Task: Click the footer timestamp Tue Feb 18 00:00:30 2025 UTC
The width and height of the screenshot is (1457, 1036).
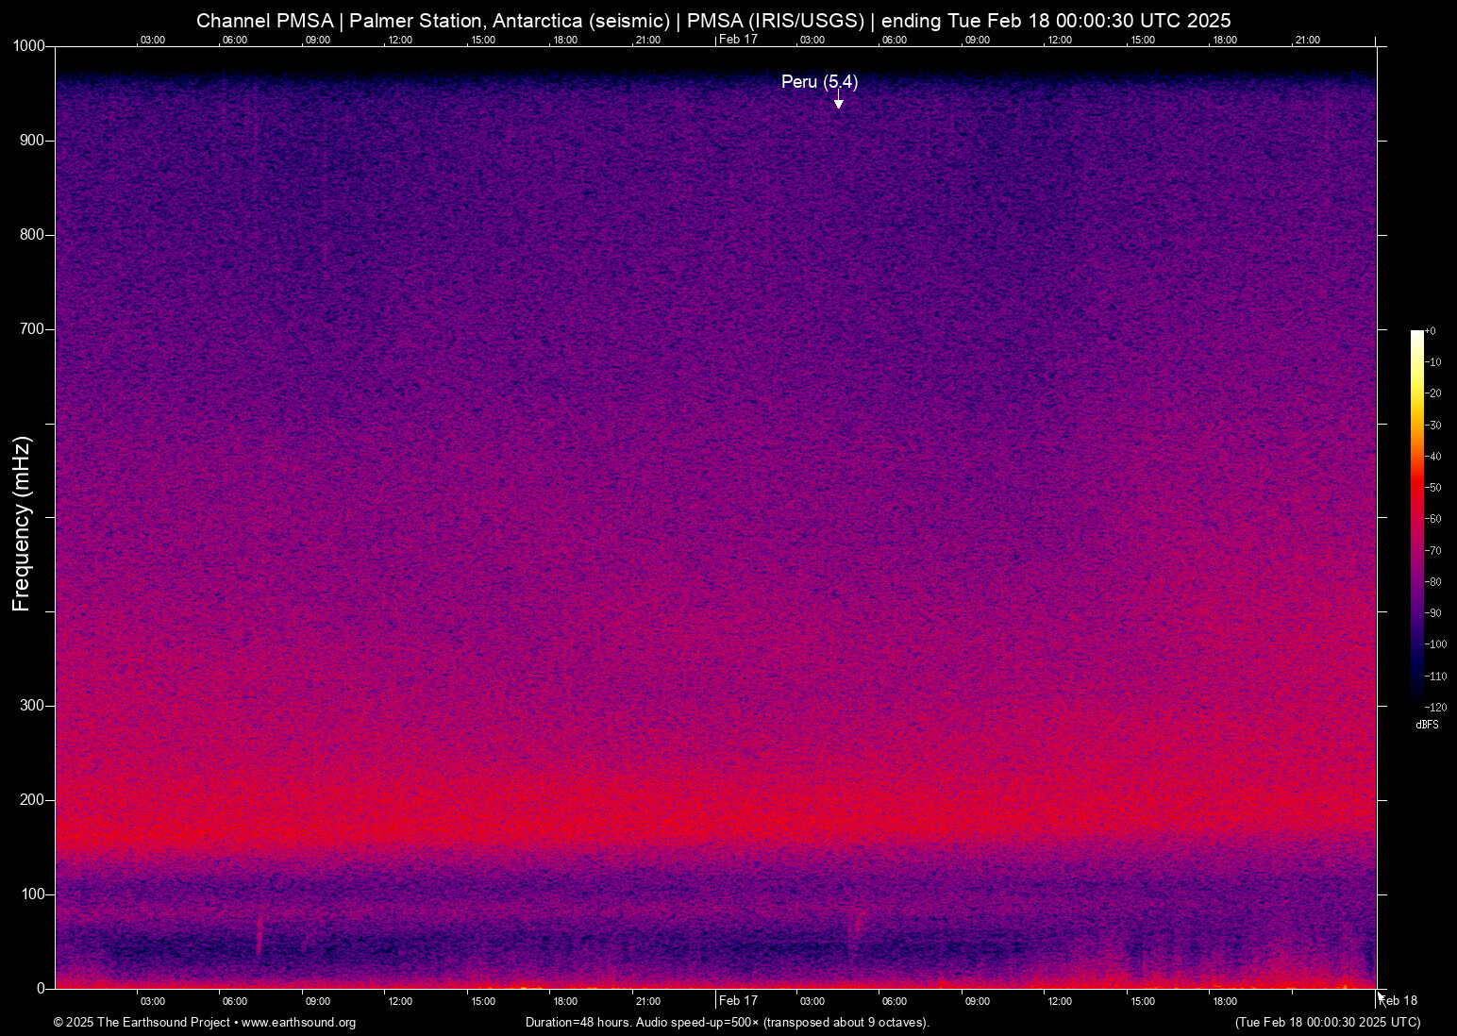Action: click(x=1328, y=1023)
